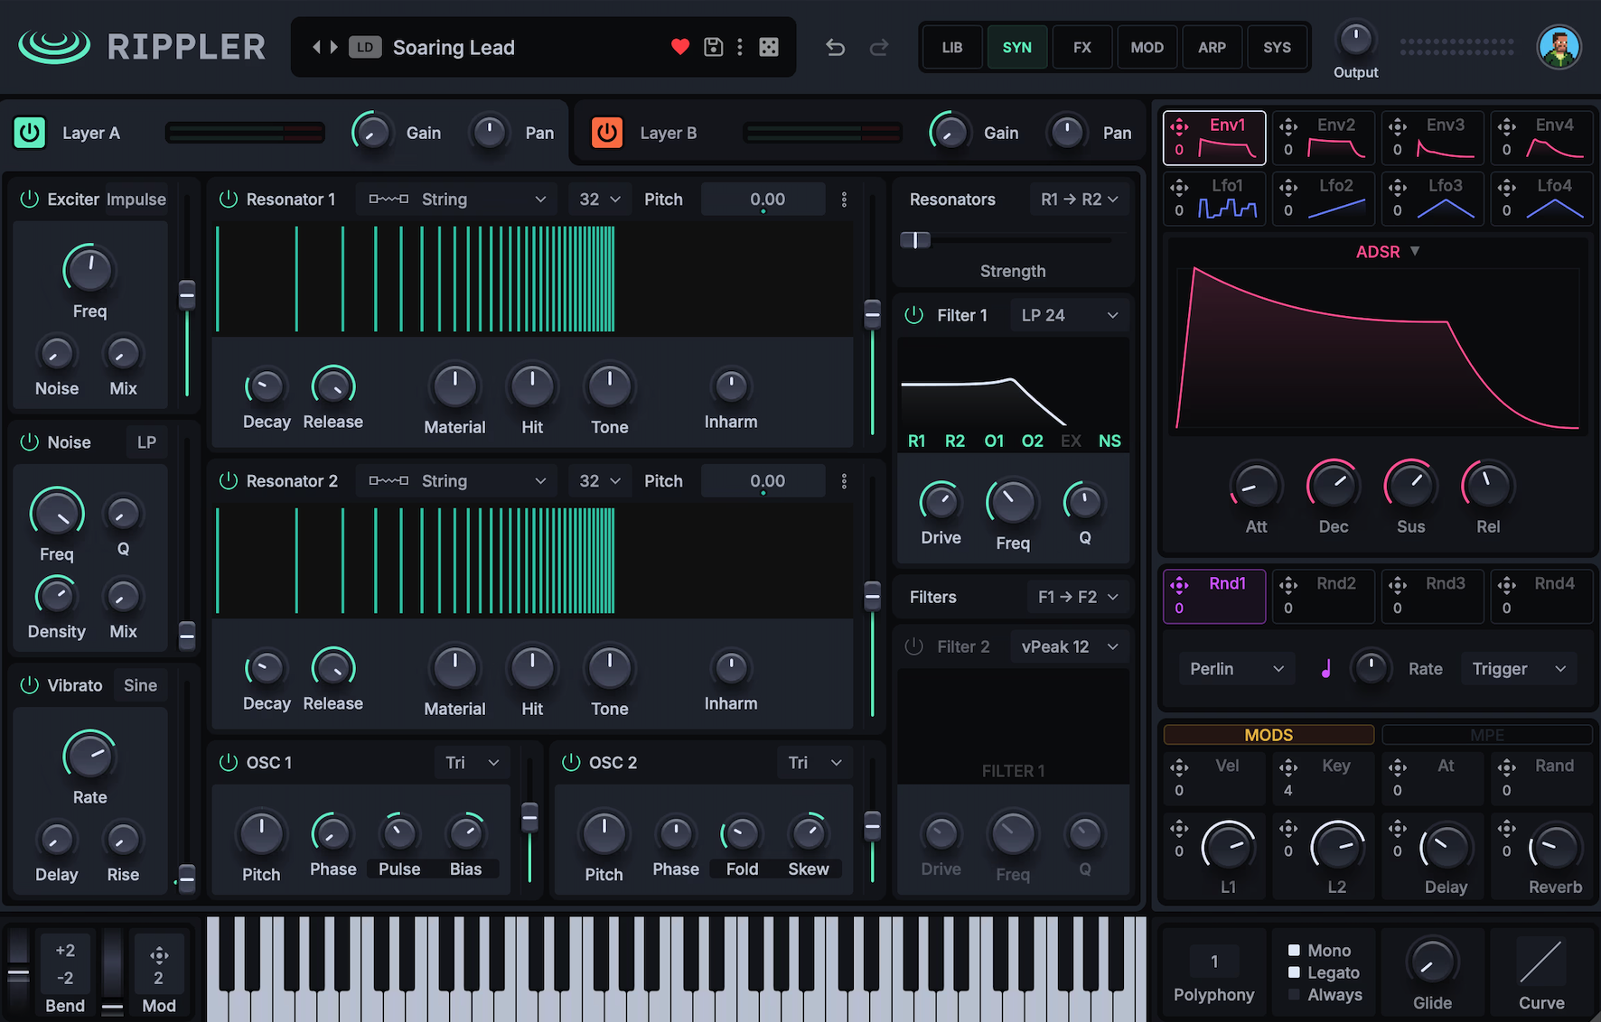Toggle Filter 2 power on
The width and height of the screenshot is (1601, 1022).
click(914, 646)
